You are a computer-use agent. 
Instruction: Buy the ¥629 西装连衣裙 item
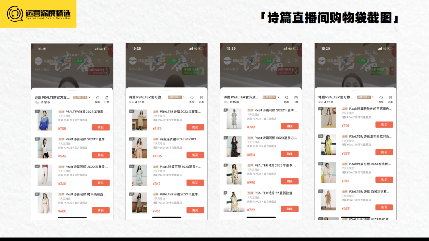pyautogui.click(x=384, y=207)
